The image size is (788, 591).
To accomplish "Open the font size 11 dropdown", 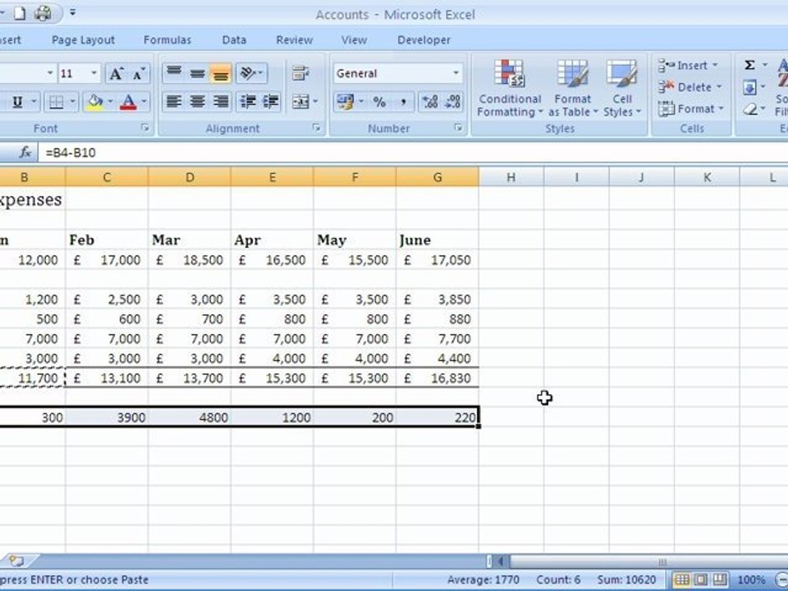I will [94, 74].
